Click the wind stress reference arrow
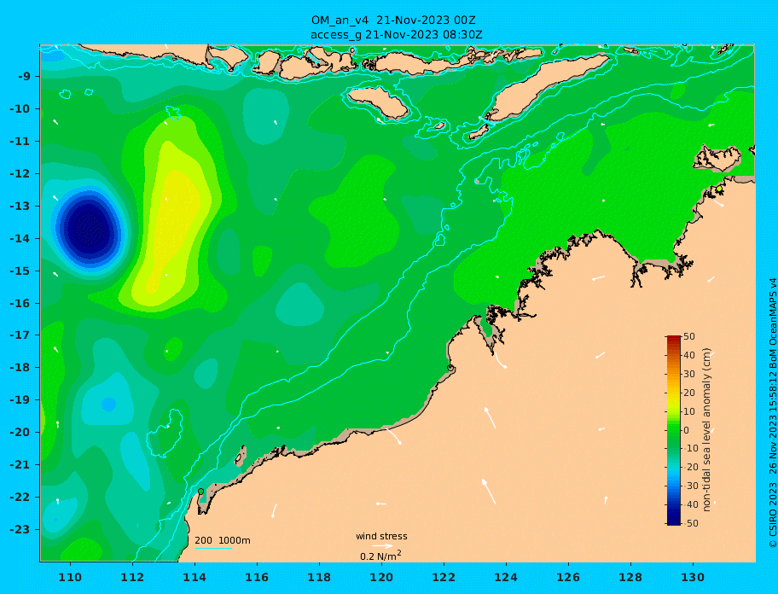Viewport: 778px width, 594px height. (x=382, y=546)
